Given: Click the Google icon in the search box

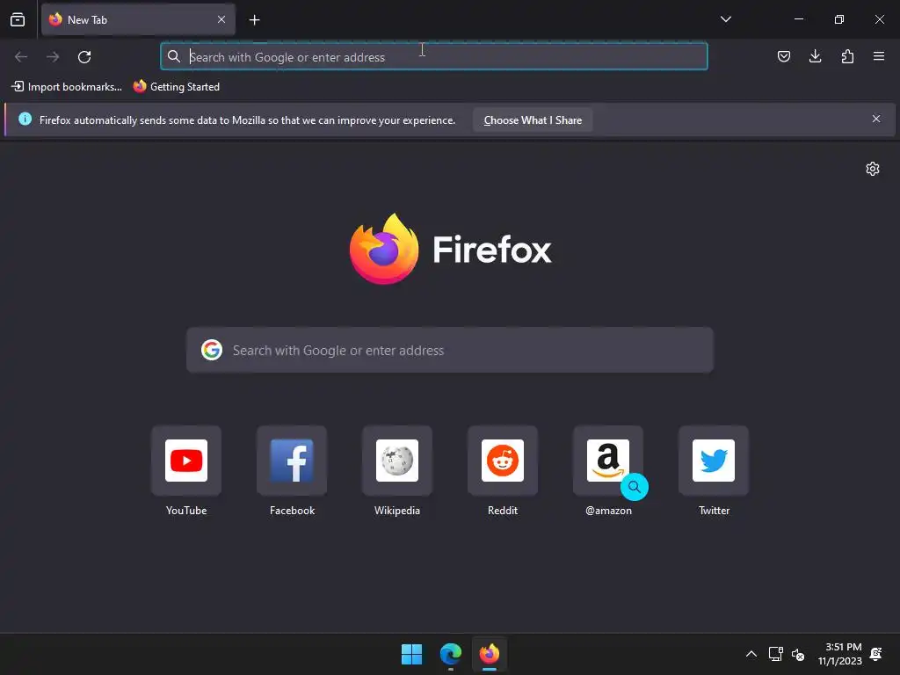Looking at the screenshot, I should (212, 350).
